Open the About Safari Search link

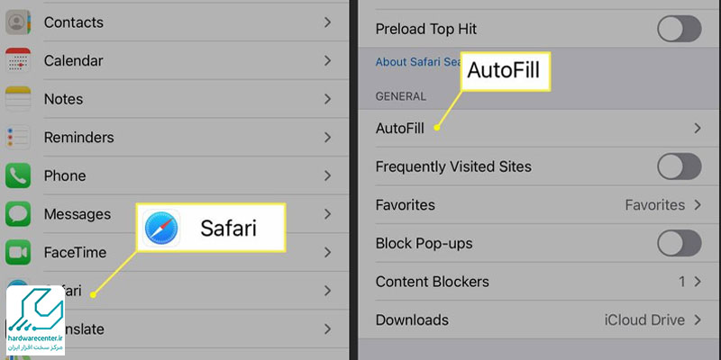coord(418,62)
